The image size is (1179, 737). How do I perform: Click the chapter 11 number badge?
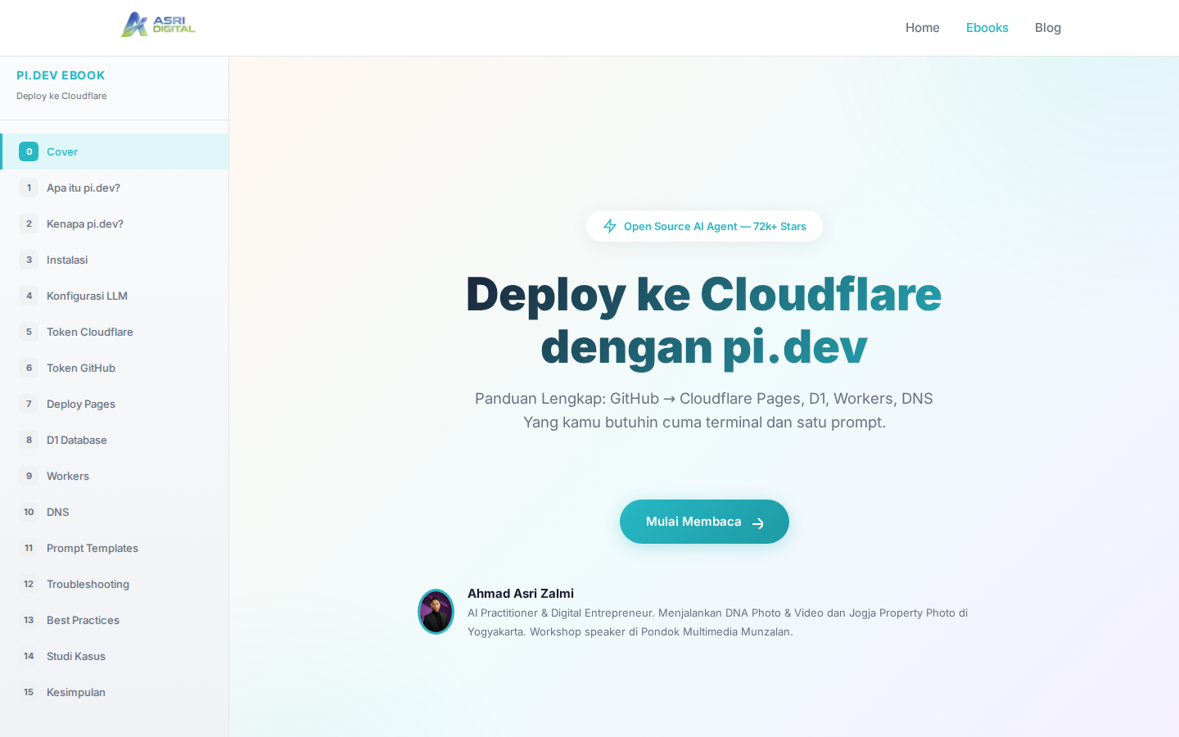point(29,548)
